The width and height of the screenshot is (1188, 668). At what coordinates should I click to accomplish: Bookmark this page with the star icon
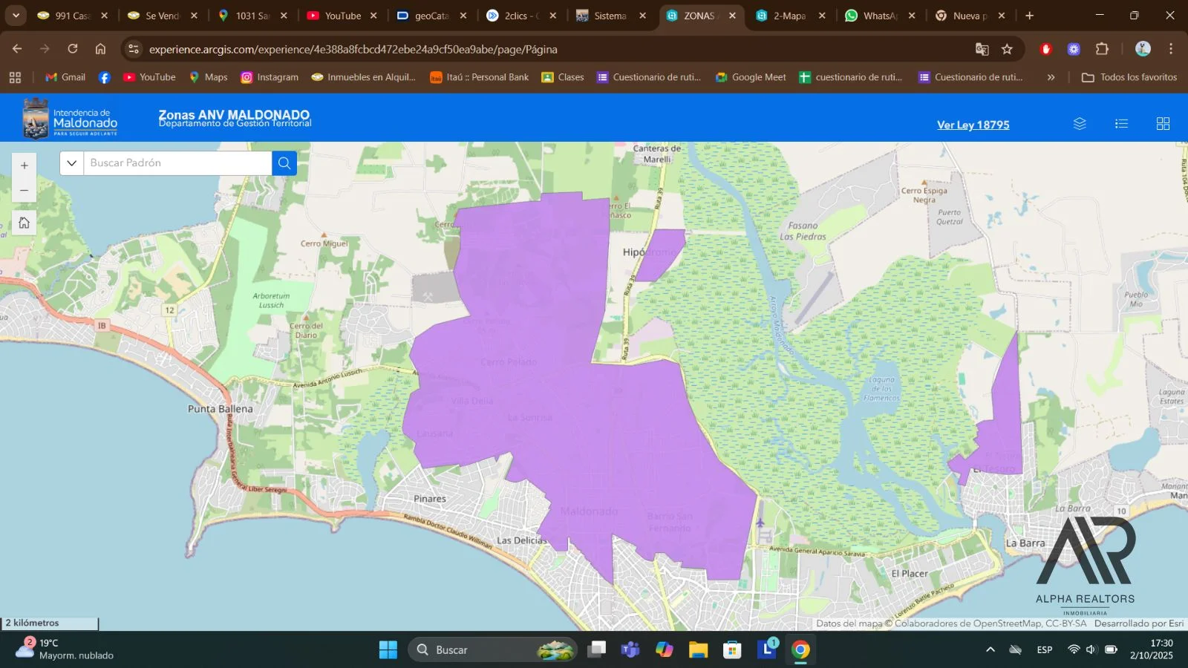(1007, 49)
